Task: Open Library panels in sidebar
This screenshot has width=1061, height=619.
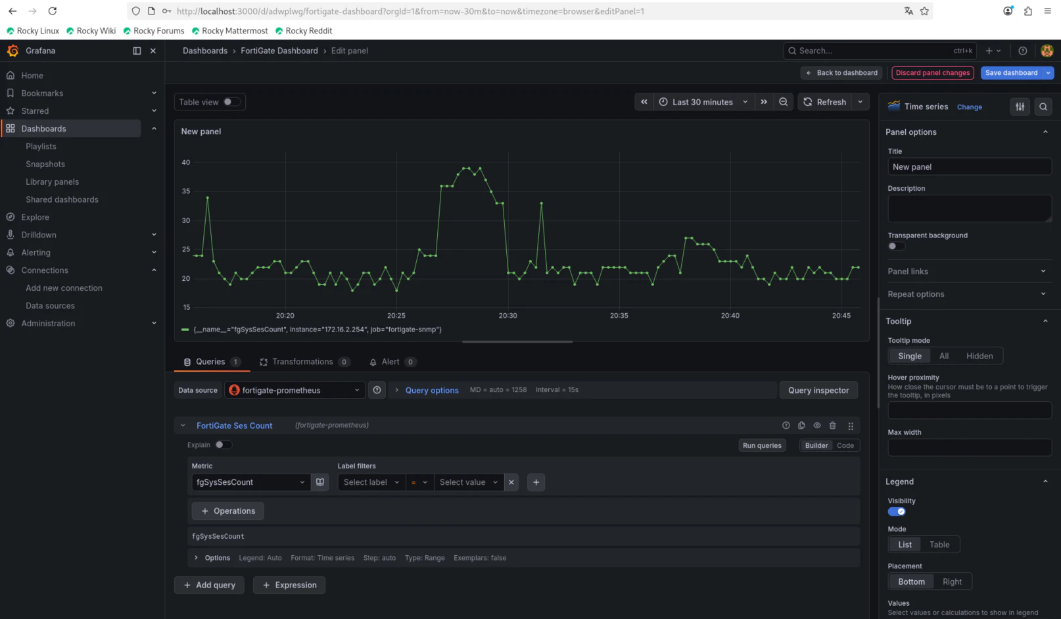Action: [52, 182]
